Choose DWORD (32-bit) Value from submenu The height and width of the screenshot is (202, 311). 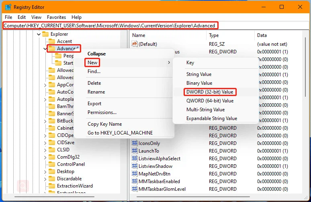[x=210, y=92]
